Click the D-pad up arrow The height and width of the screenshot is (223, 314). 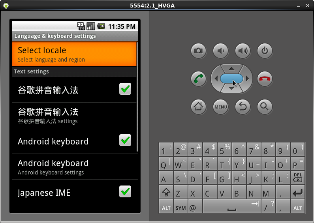(232, 69)
